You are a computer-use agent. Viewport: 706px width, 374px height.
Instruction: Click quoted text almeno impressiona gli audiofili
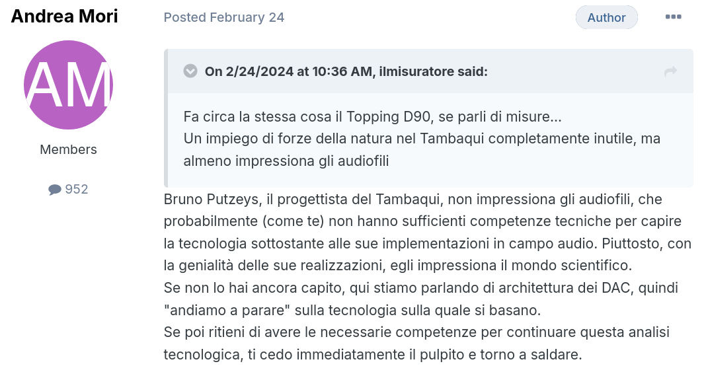tap(286, 161)
